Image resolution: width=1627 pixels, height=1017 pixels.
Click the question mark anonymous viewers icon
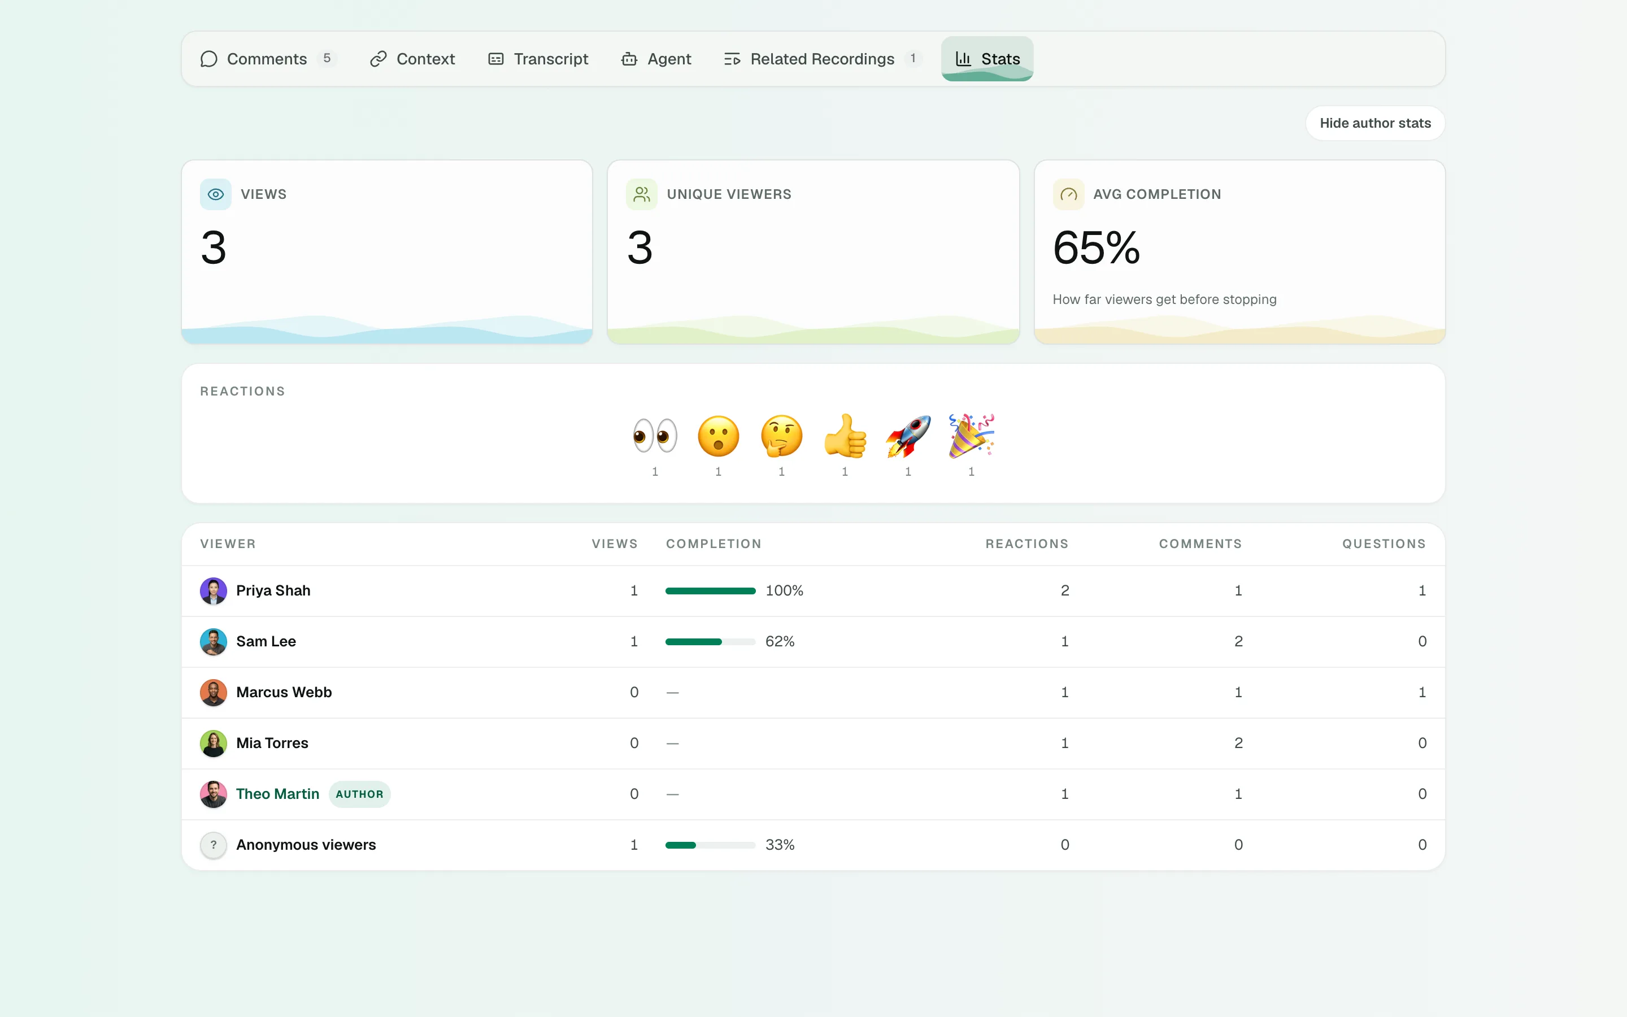point(213,845)
